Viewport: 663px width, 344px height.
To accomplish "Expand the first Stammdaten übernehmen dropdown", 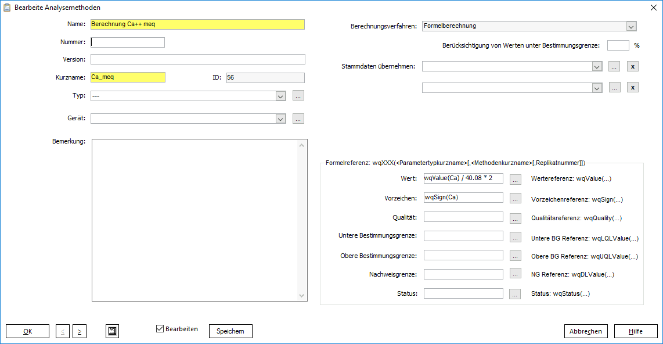I will click(597, 66).
